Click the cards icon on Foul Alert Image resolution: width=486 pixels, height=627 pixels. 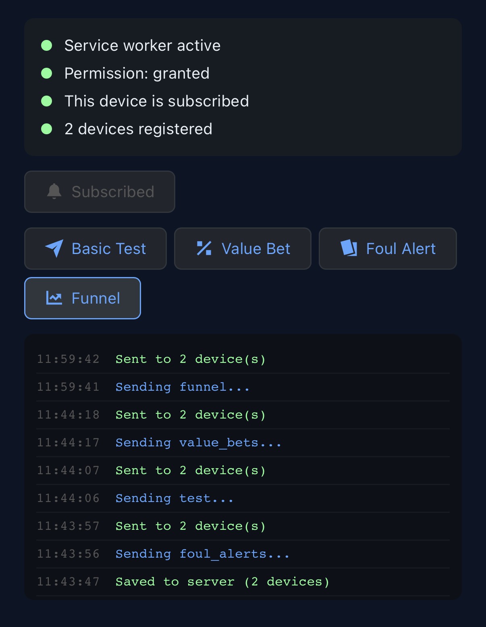[349, 248]
